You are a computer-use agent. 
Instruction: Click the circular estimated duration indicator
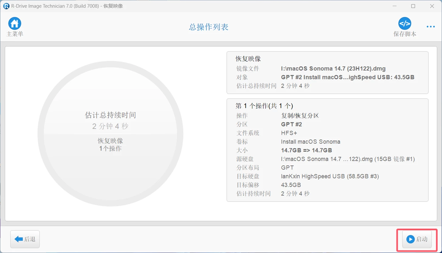click(110, 134)
